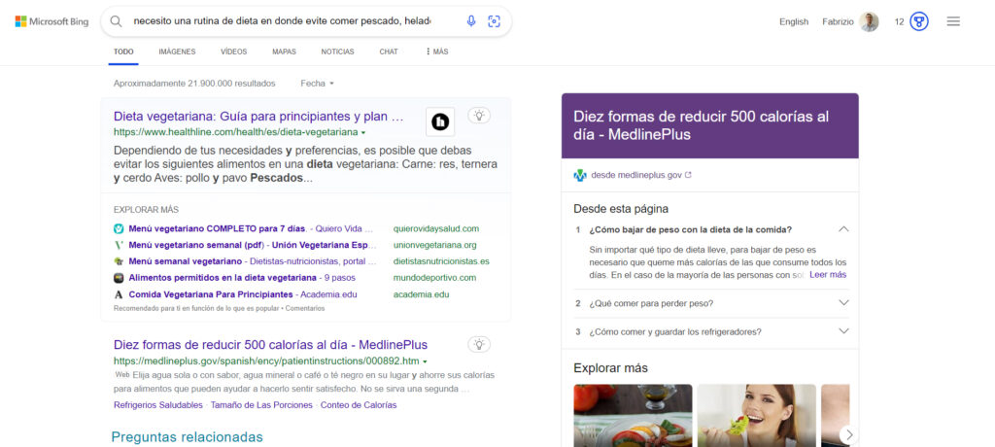
Task: Click inside the search query box
Action: (x=282, y=21)
